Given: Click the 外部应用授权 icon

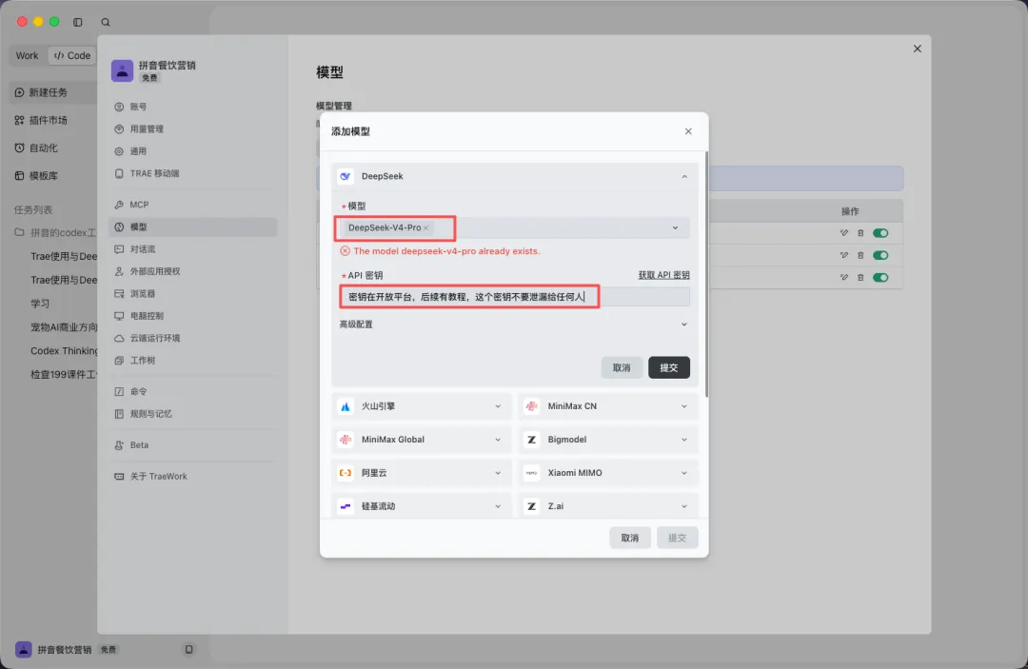Looking at the screenshot, I should (119, 271).
